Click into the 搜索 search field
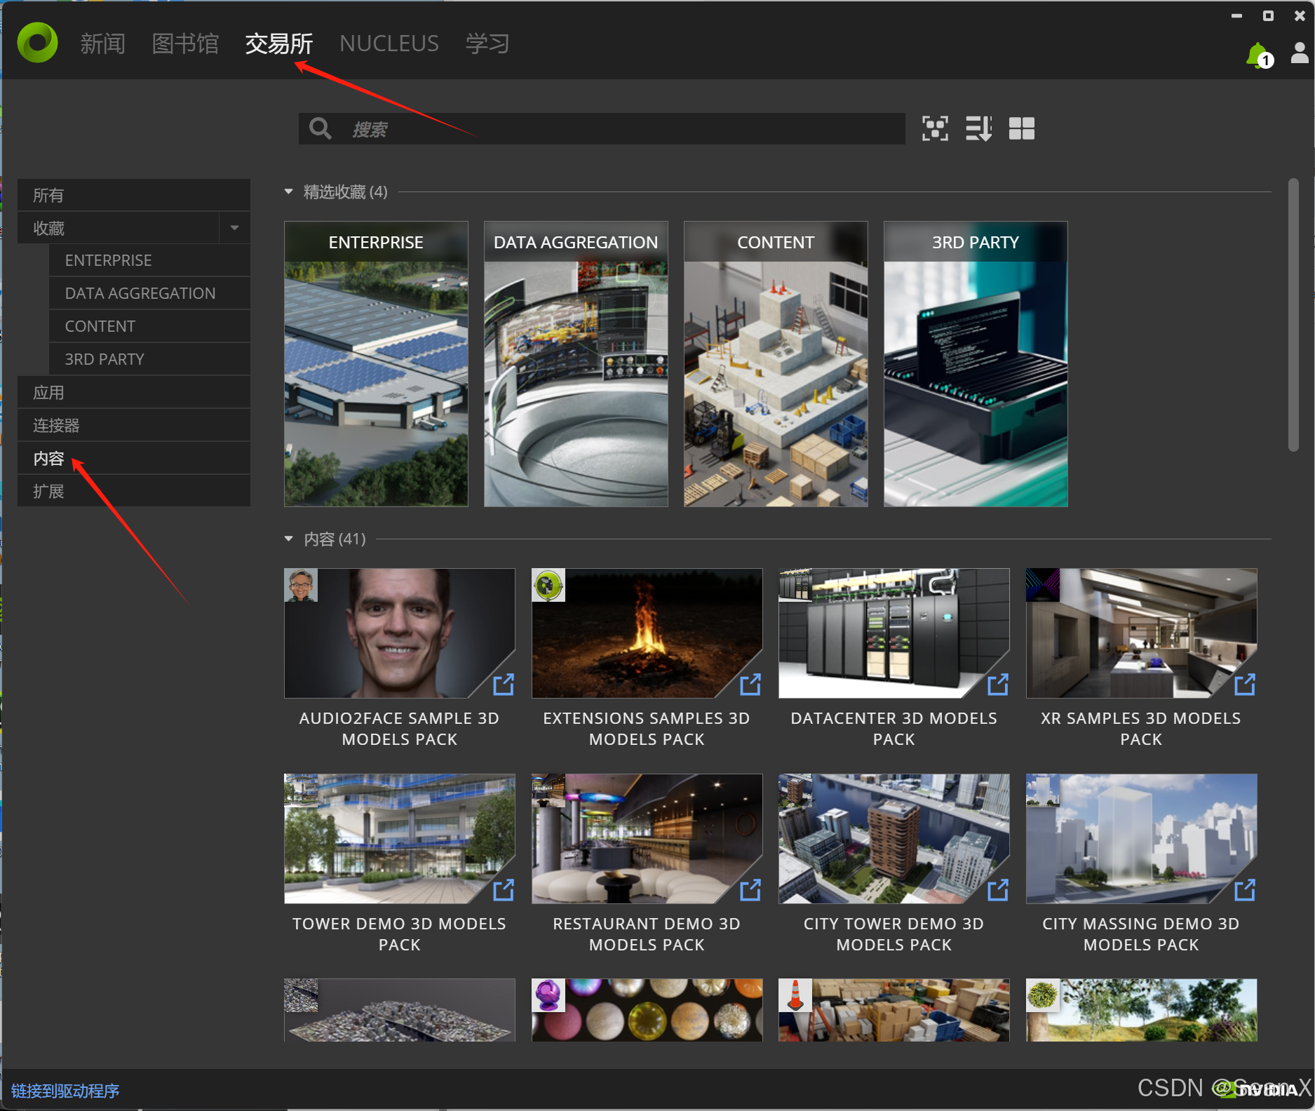 tap(602, 128)
